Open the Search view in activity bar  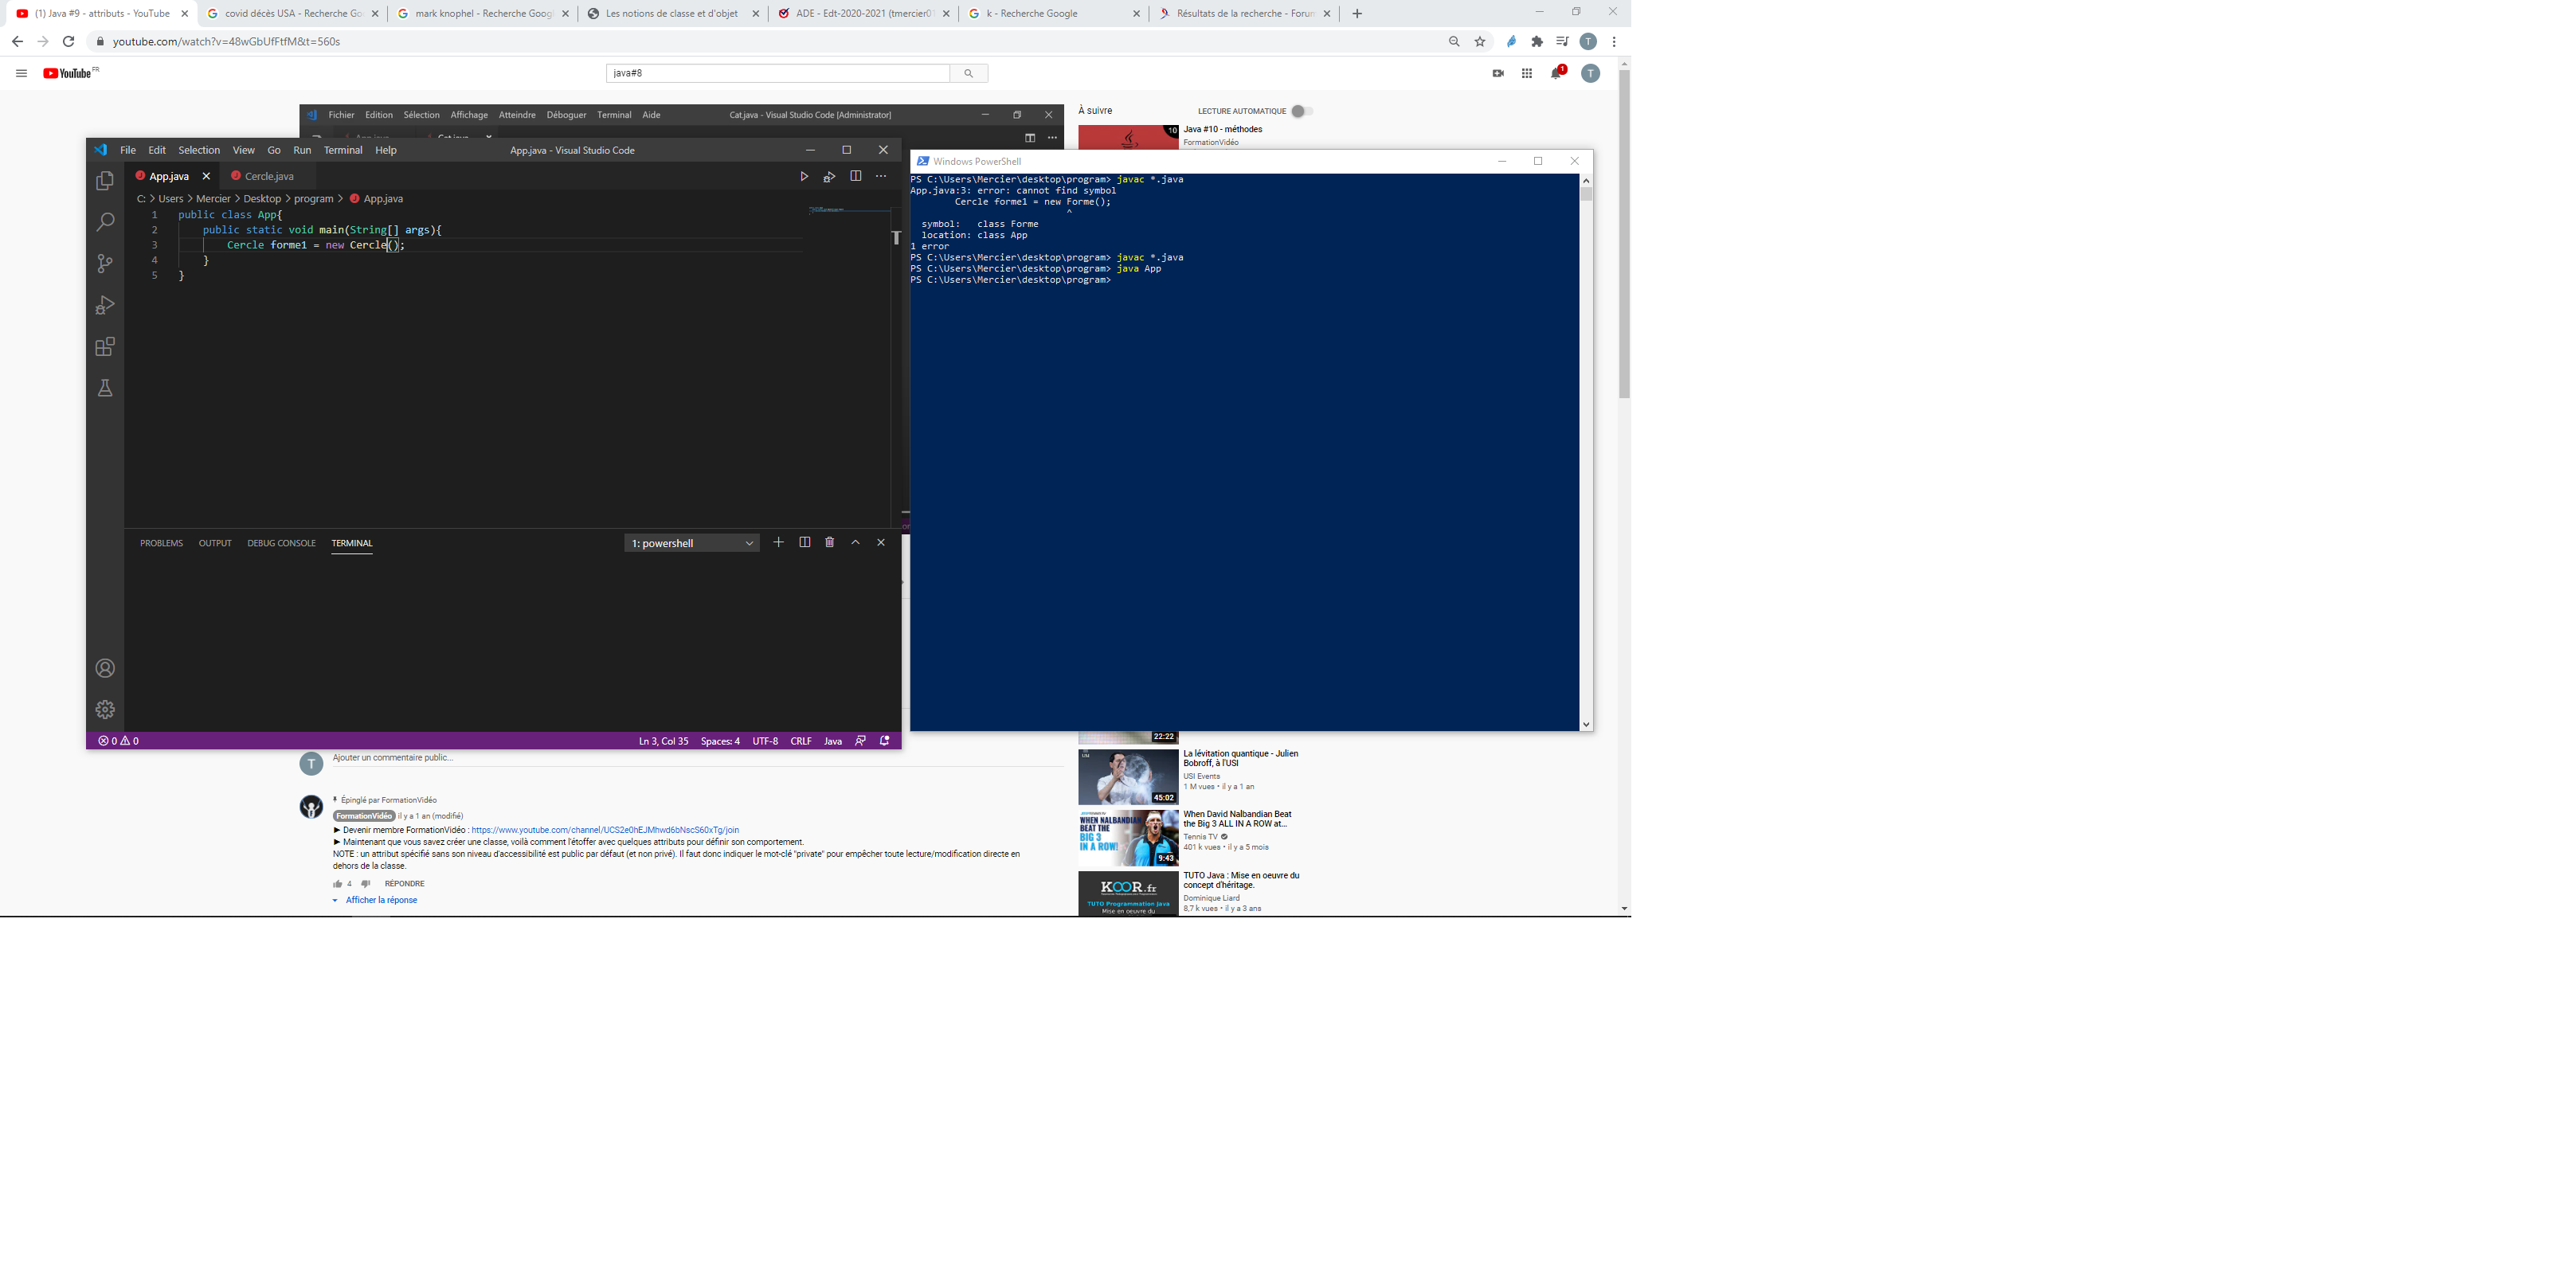click(x=105, y=222)
